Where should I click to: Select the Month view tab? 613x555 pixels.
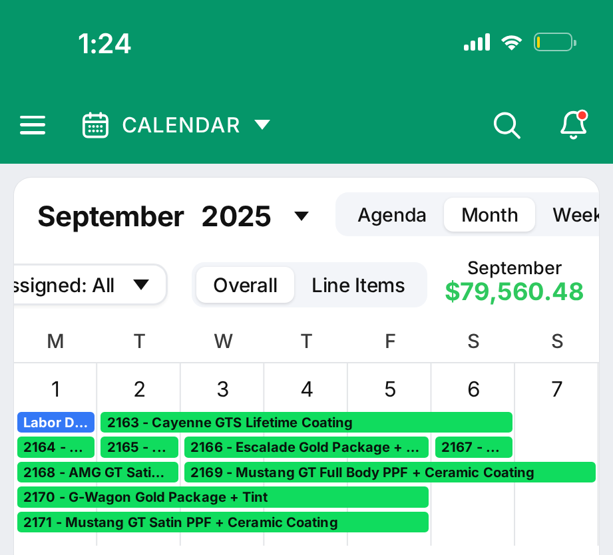point(489,215)
